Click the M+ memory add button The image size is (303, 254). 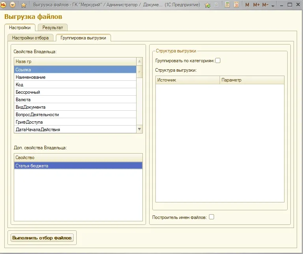(x=256, y=5)
